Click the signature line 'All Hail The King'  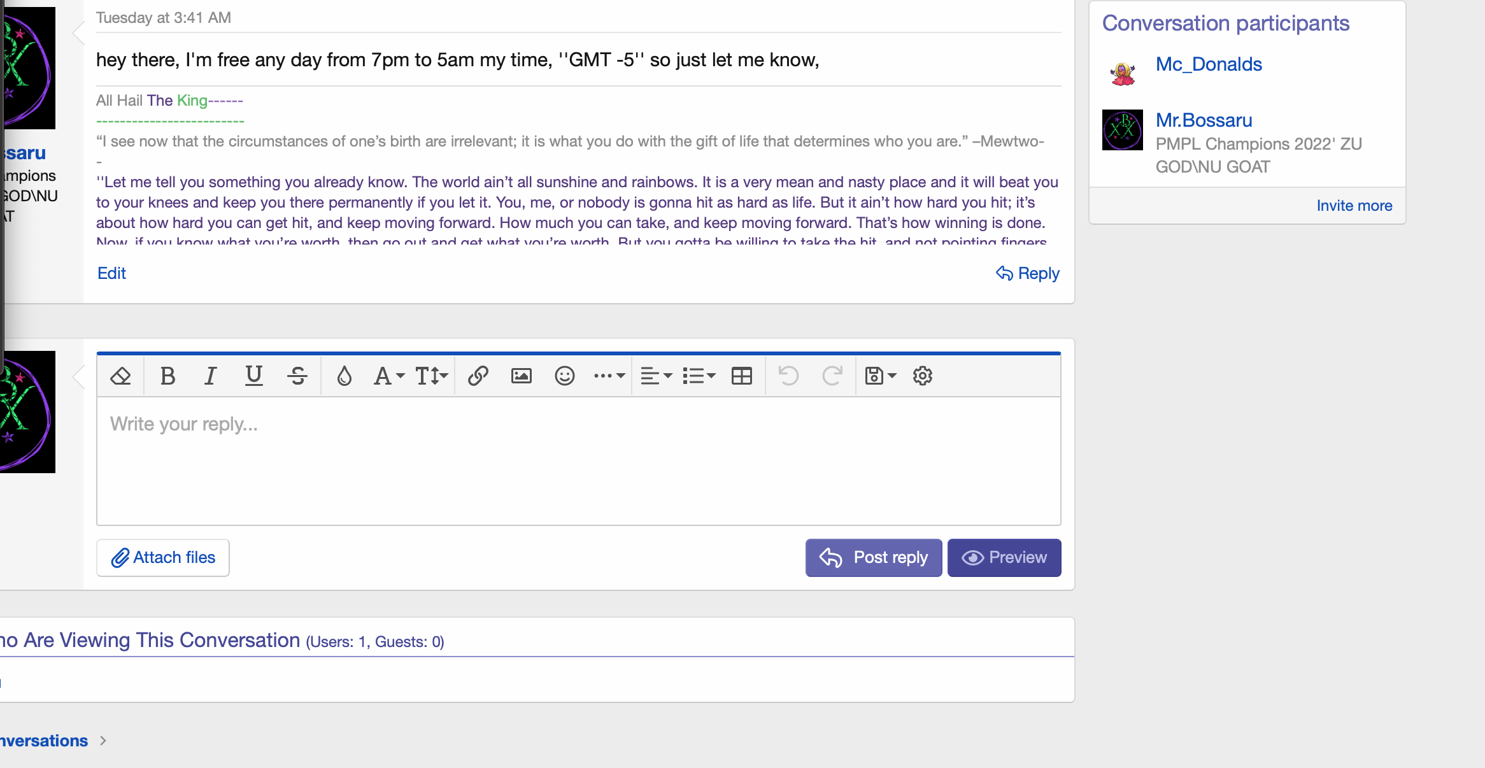pyautogui.click(x=170, y=101)
